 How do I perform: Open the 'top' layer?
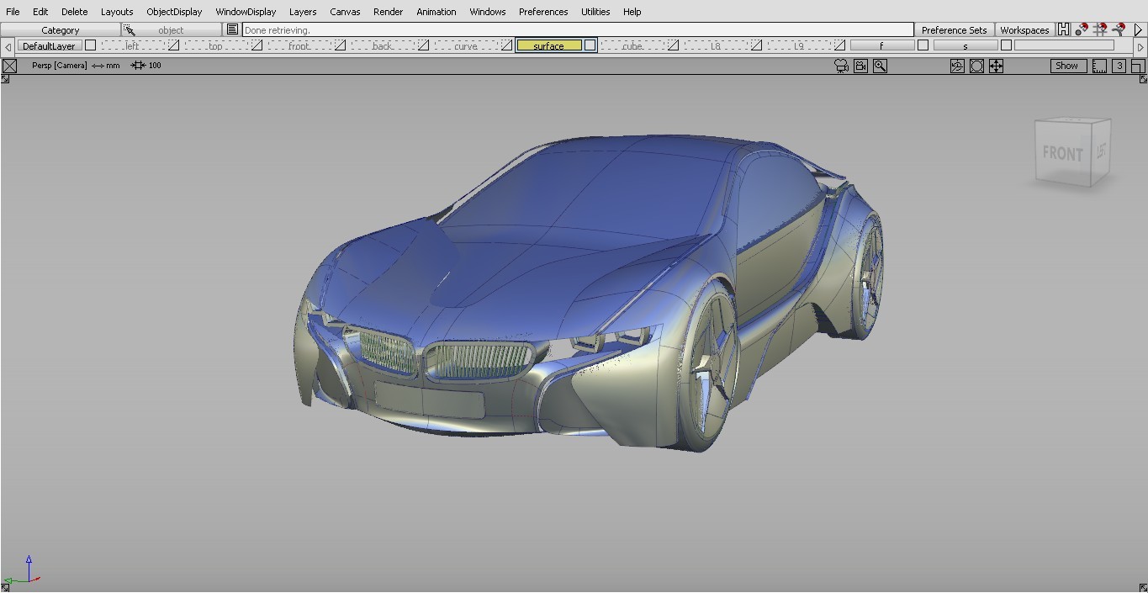[x=215, y=45]
